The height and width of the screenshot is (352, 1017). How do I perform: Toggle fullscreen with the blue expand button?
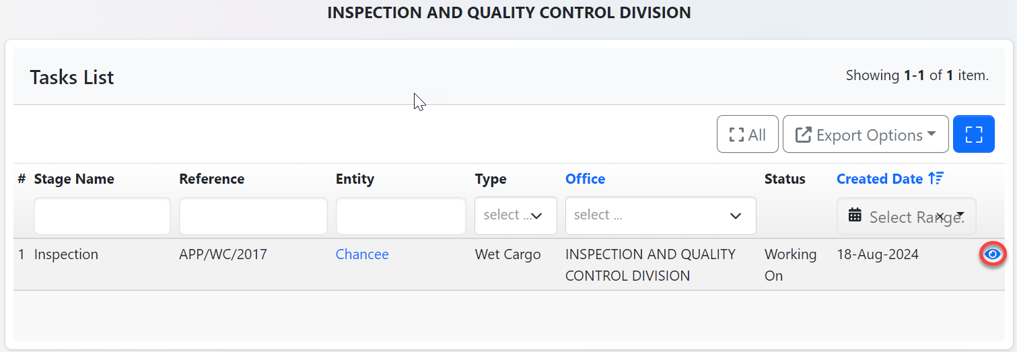(x=974, y=134)
